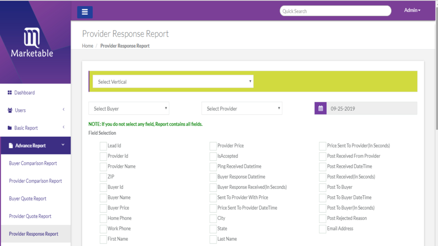Screen dimensions: 438x246
Task: Open the Admin user menu
Action: pyautogui.click(x=412, y=10)
